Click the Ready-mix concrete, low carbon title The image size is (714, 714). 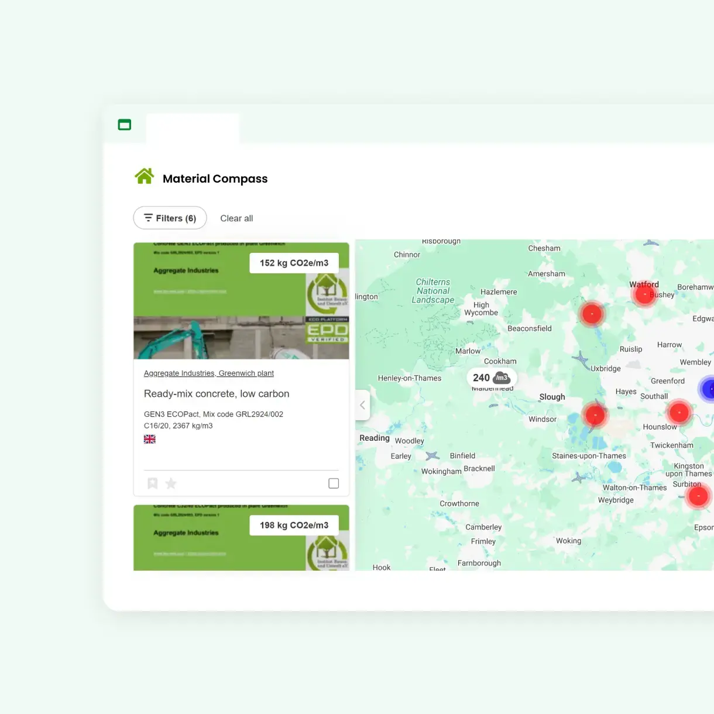(217, 394)
